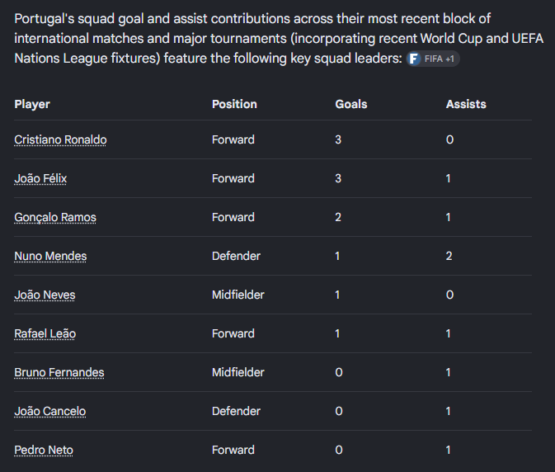Open the Cristiano Ronaldo player link
555x472 pixels.
(60, 139)
